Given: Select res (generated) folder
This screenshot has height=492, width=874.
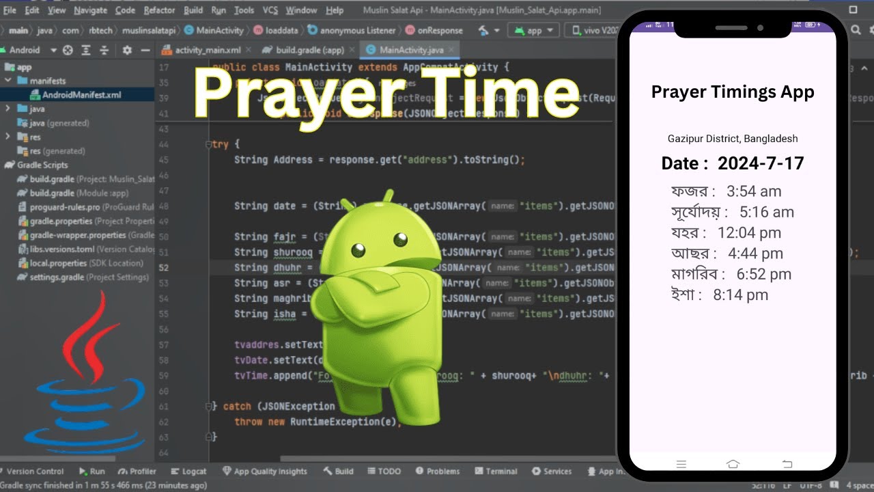Looking at the screenshot, I should 51,151.
